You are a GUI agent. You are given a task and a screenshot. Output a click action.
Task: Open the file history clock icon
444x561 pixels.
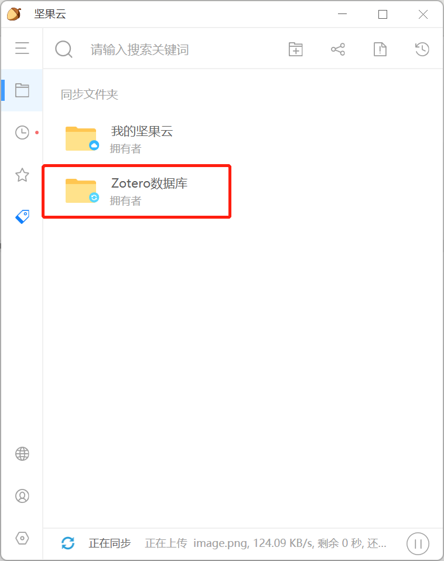[422, 49]
